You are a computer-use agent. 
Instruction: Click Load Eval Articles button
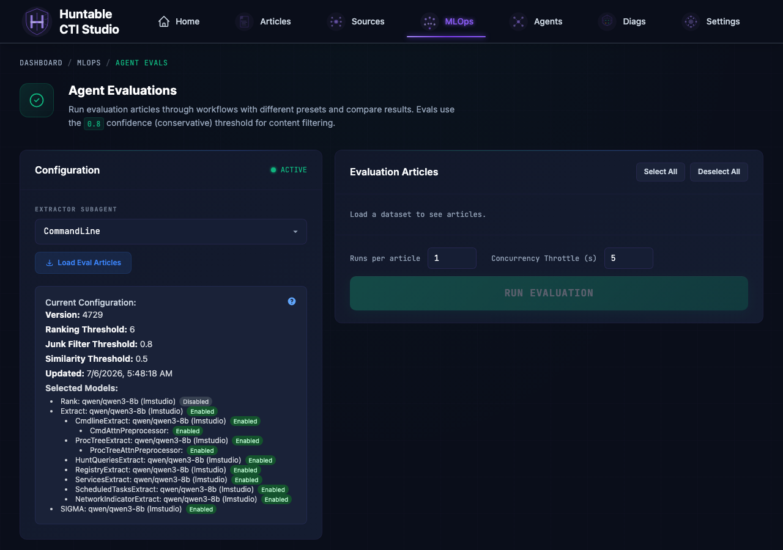coord(83,263)
